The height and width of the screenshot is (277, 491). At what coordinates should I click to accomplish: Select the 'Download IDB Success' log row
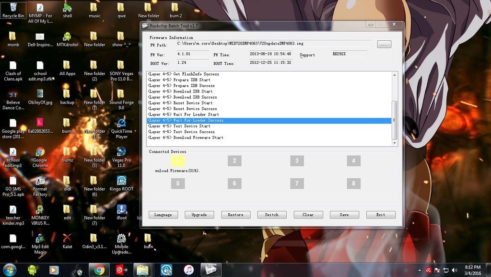[x=269, y=97]
